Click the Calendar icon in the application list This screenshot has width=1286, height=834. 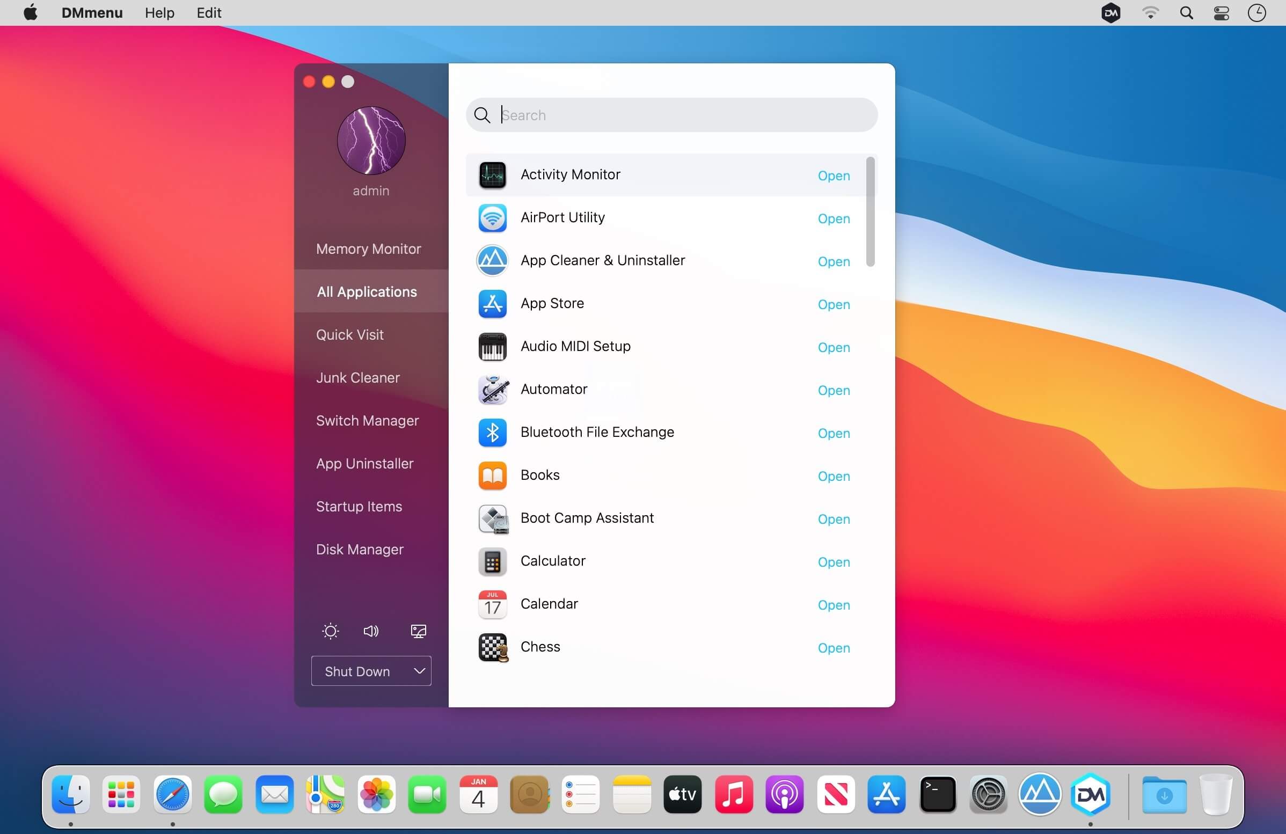[x=492, y=604]
